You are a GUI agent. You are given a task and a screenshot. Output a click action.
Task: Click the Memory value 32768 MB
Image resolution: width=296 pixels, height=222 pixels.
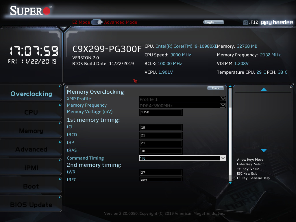pos(247,46)
